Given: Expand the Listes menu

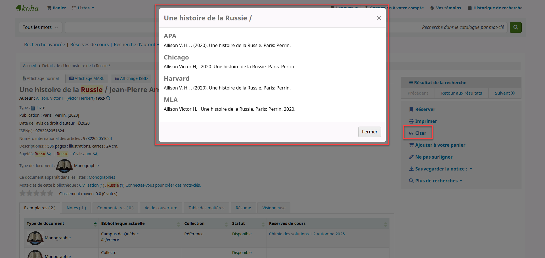Looking at the screenshot, I should coord(83,8).
